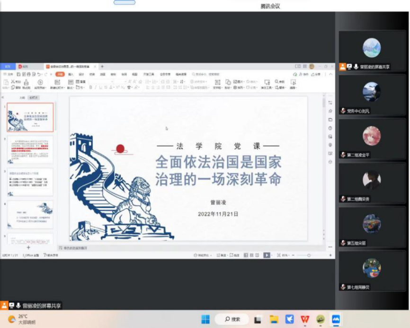Click the undo arrow in quick access toolbar

pyautogui.click(x=39, y=74)
